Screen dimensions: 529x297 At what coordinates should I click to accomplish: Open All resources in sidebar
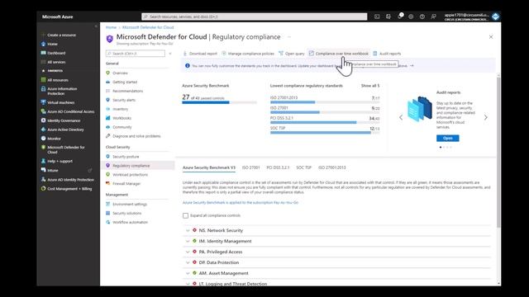click(58, 80)
